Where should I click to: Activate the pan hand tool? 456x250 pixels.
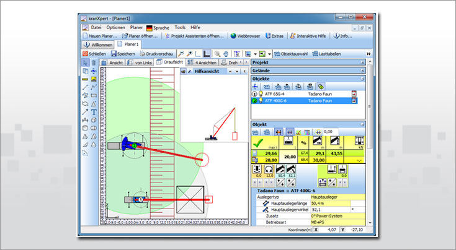[x=226, y=54]
